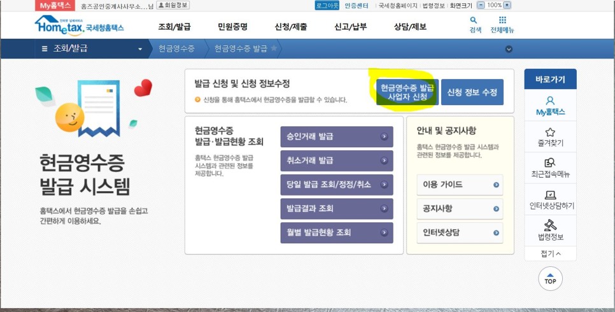The width and height of the screenshot is (615, 312).
Task: Click arrow icon on 인터넷상담
Action: tap(496, 232)
